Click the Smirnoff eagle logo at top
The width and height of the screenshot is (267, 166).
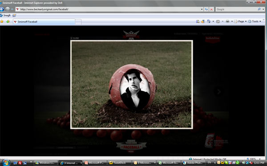tap(131, 35)
